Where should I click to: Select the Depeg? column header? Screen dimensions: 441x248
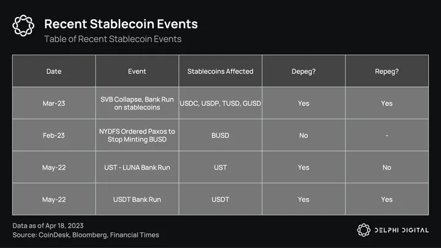pos(303,71)
